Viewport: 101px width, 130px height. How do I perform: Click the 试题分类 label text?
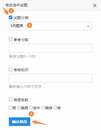[21, 18]
